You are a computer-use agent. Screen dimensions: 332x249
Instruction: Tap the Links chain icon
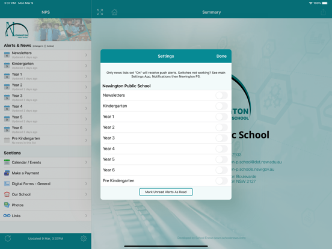[7, 215]
